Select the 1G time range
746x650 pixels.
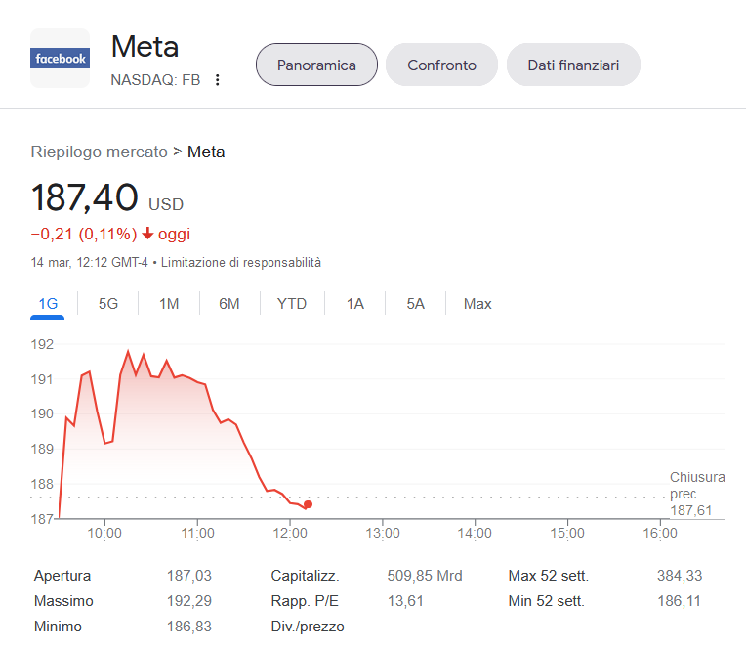click(x=48, y=304)
